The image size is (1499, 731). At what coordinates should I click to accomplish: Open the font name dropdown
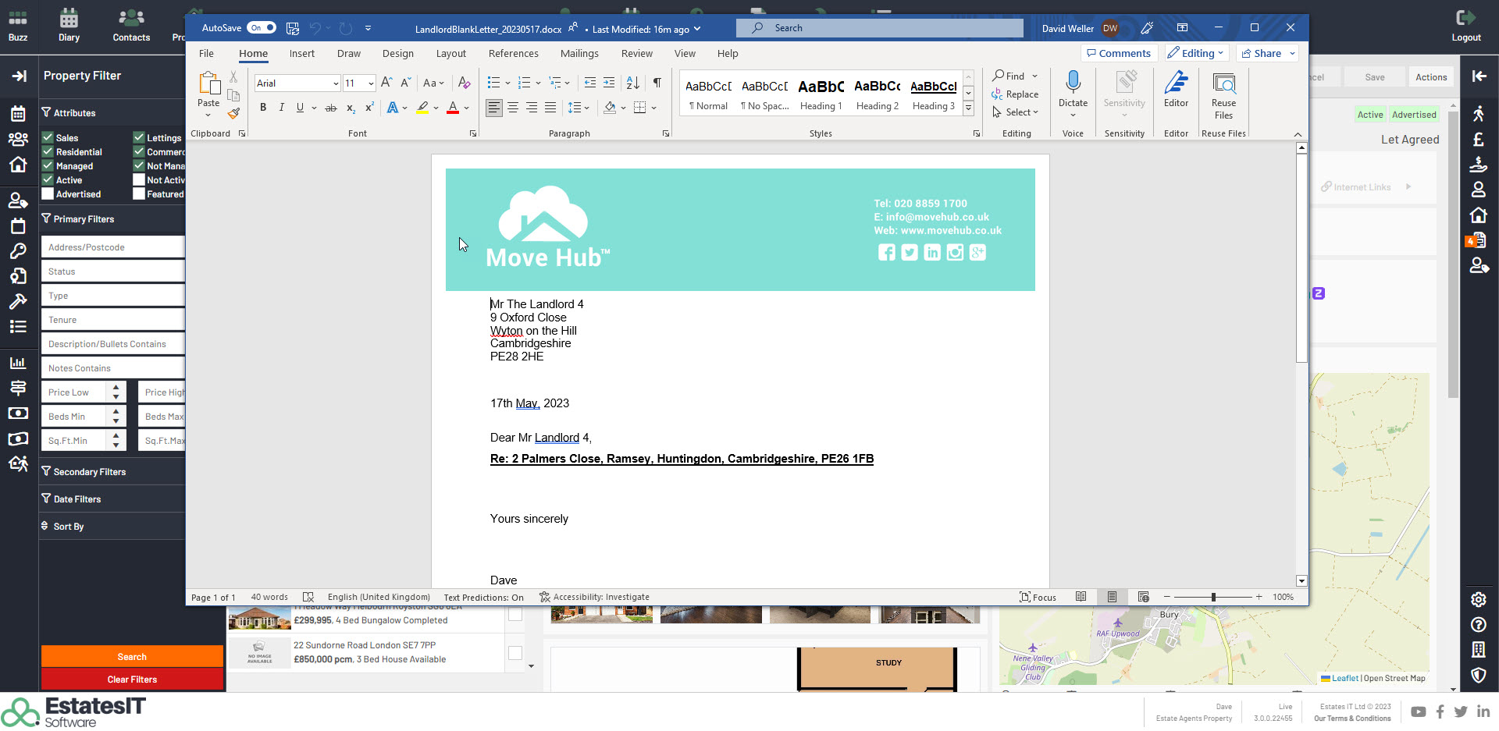tap(336, 83)
